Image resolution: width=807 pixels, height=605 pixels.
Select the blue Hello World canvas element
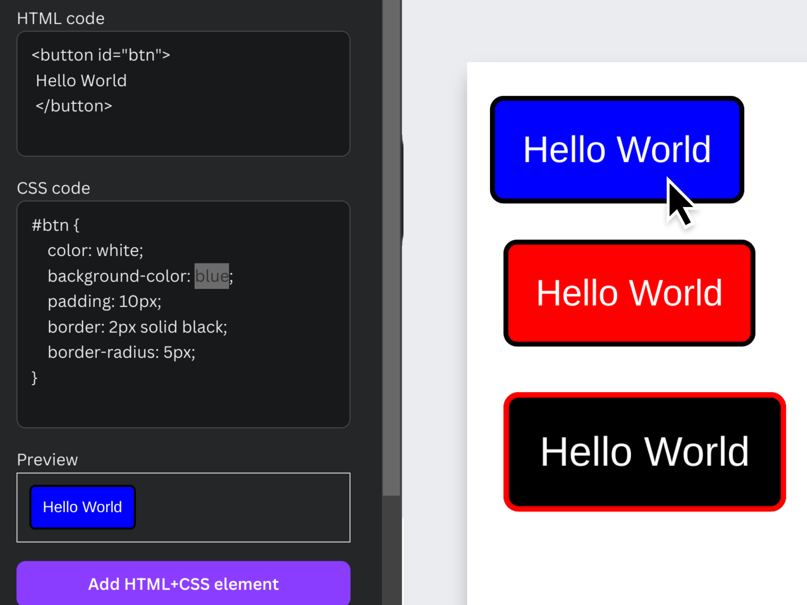[617, 150]
